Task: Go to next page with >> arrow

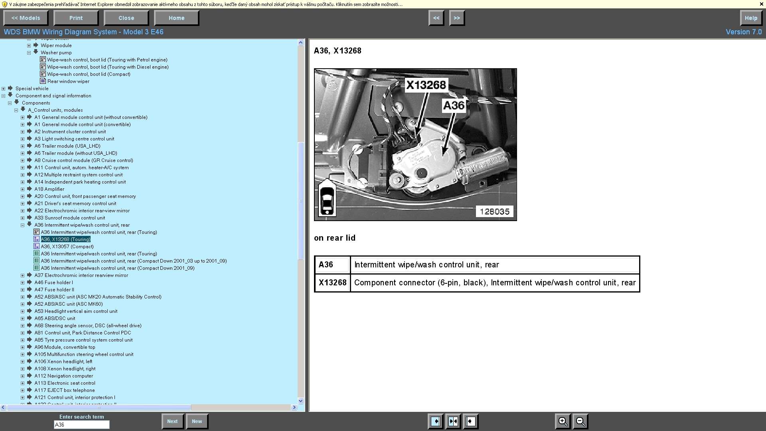Action: (x=457, y=18)
